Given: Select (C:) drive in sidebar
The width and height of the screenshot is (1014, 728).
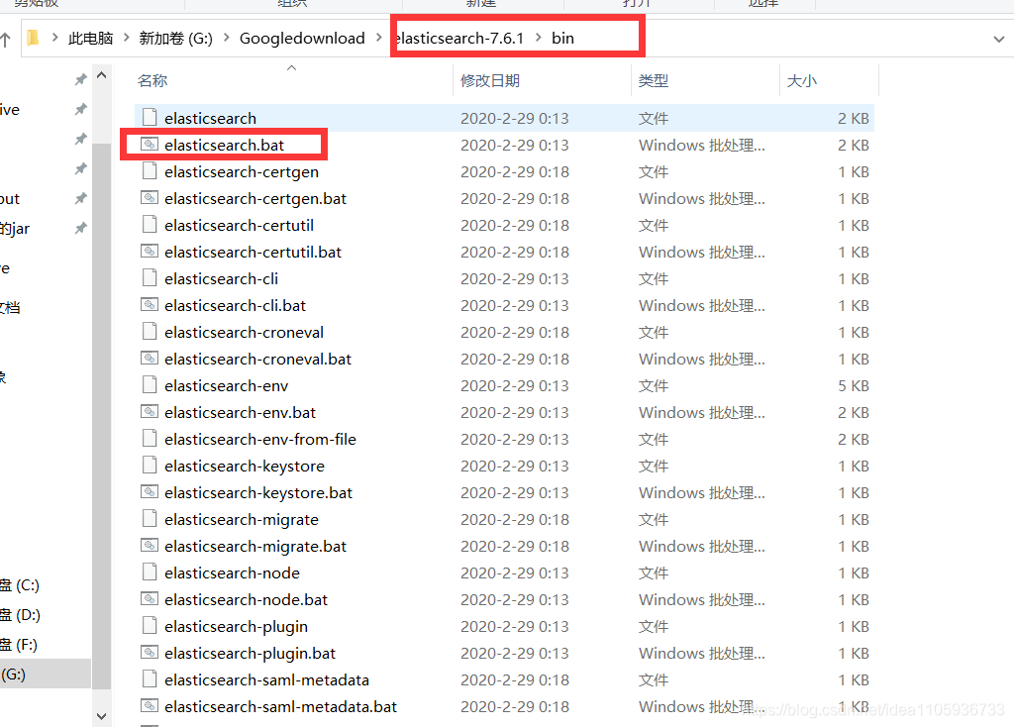Looking at the screenshot, I should tap(20, 585).
